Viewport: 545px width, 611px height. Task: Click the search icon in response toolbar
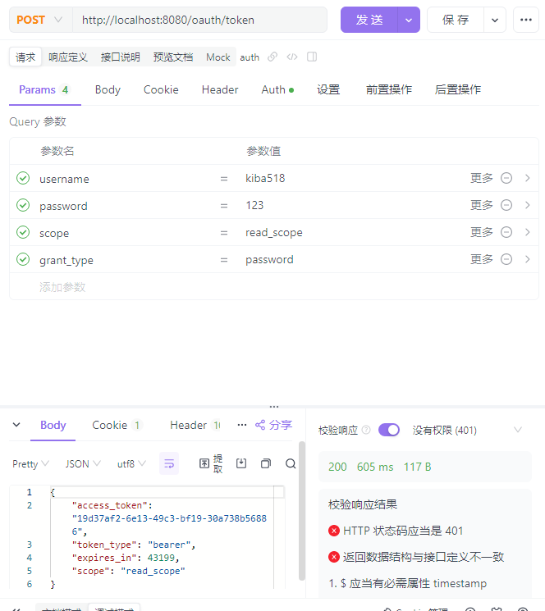[291, 463]
